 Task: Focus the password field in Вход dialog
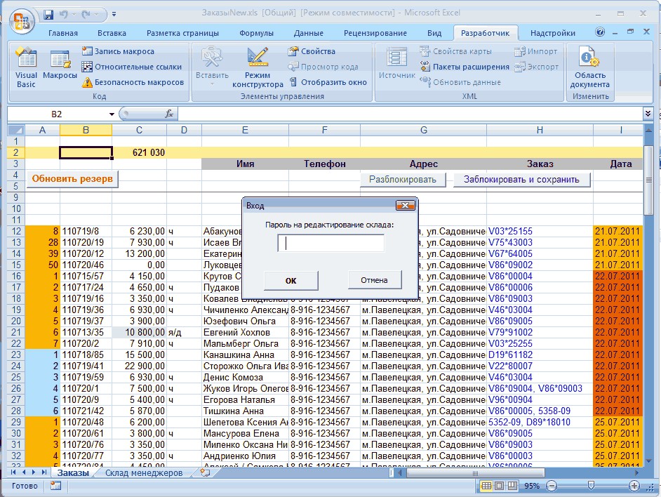pos(331,244)
